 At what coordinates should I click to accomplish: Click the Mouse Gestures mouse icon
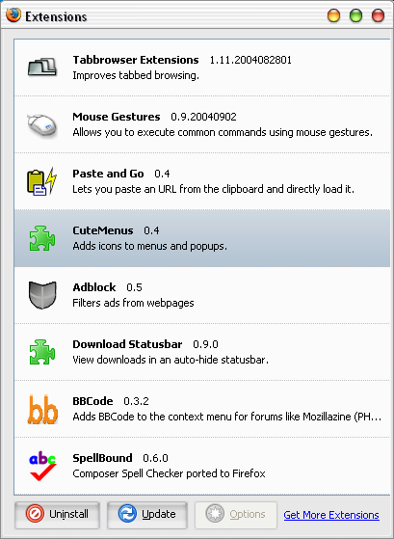pos(42,125)
